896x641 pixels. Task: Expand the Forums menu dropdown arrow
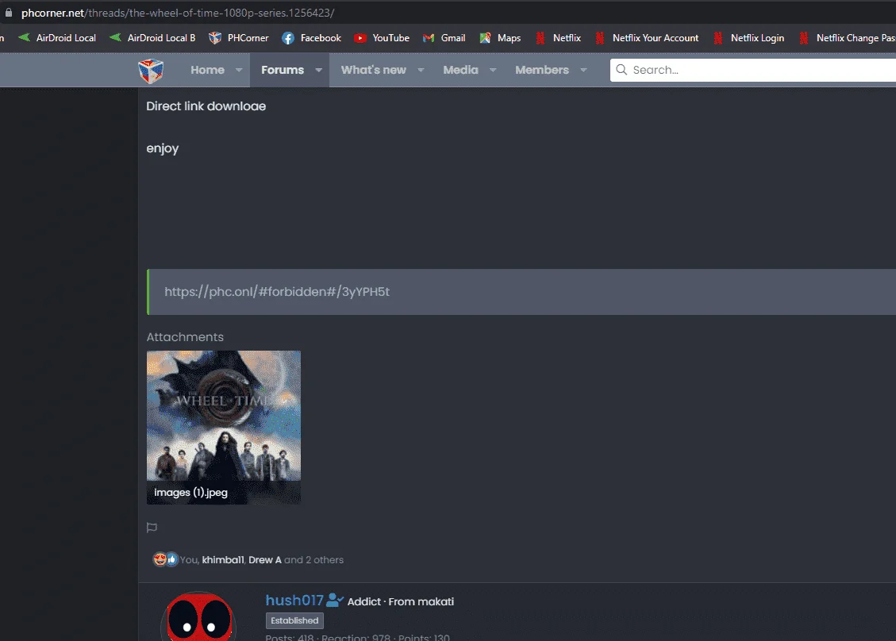coord(319,70)
